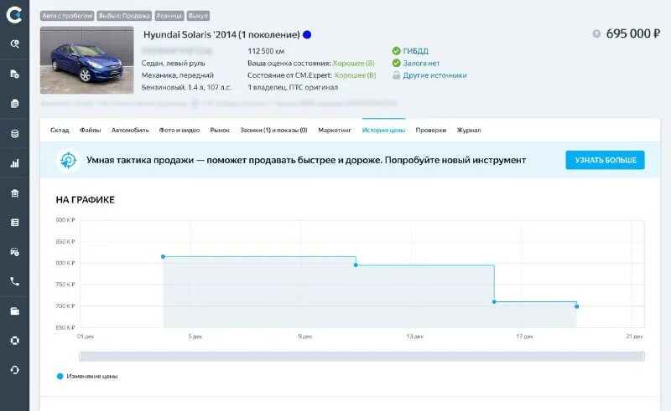Viewport: 671px width, 411px height.
Task: Open the table list sidebar icon
Action: (x=14, y=222)
